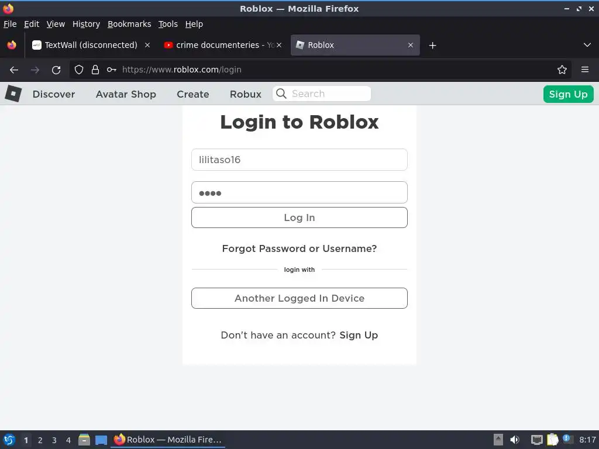Open the View menu

tap(56, 24)
